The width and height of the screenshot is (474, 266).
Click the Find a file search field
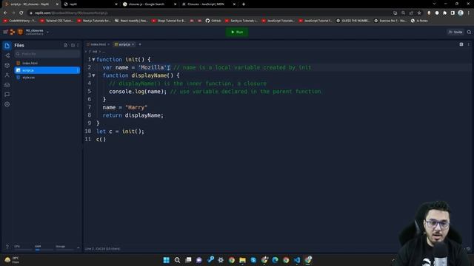pyautogui.click(x=47, y=54)
